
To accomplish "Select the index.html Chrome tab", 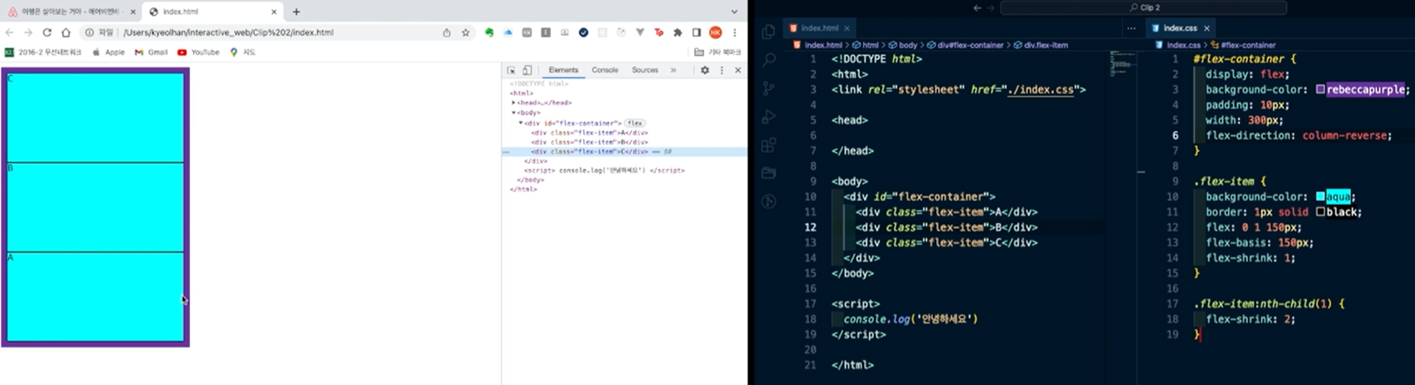I will [213, 11].
